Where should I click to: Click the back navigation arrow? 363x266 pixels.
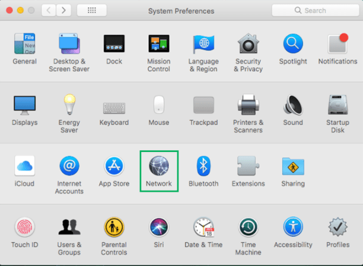point(49,11)
